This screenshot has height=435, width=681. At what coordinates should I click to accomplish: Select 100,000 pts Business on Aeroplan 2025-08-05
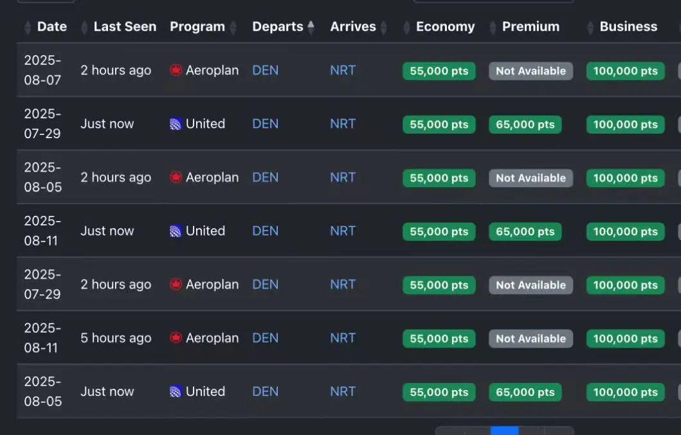click(x=626, y=178)
